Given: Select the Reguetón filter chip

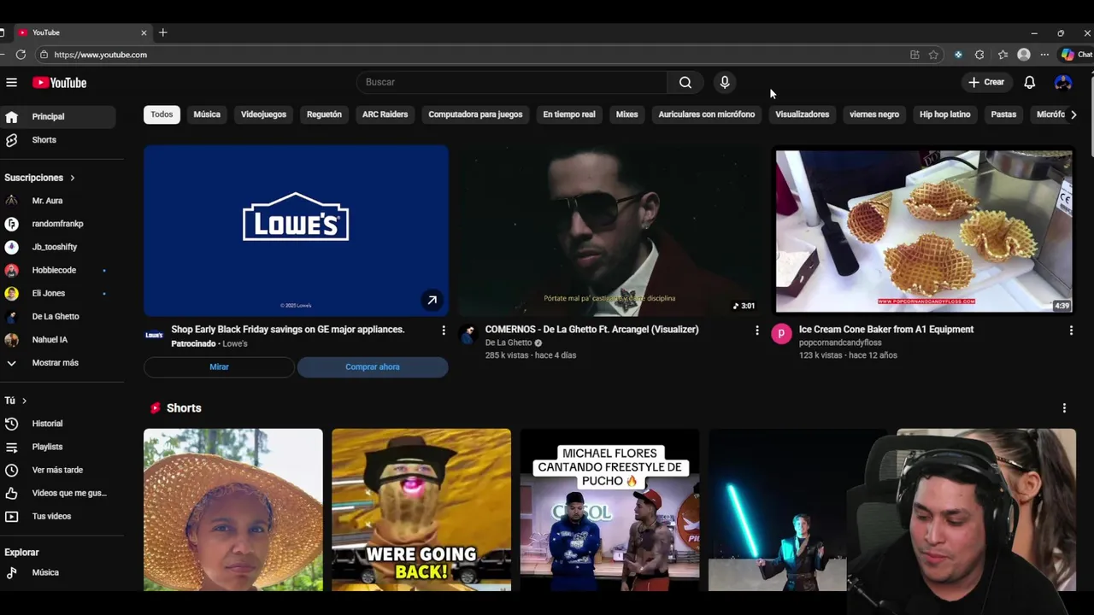Looking at the screenshot, I should coord(324,114).
